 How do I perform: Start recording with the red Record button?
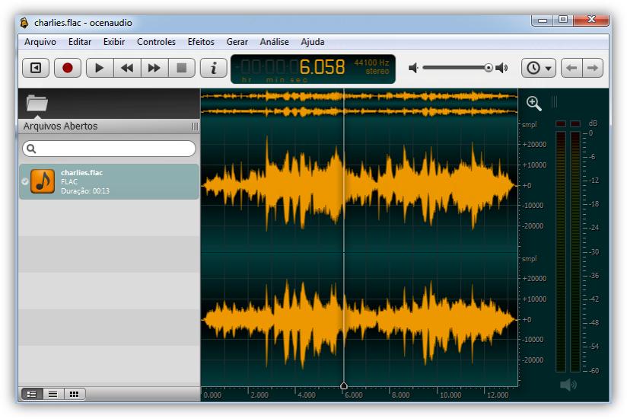click(68, 68)
